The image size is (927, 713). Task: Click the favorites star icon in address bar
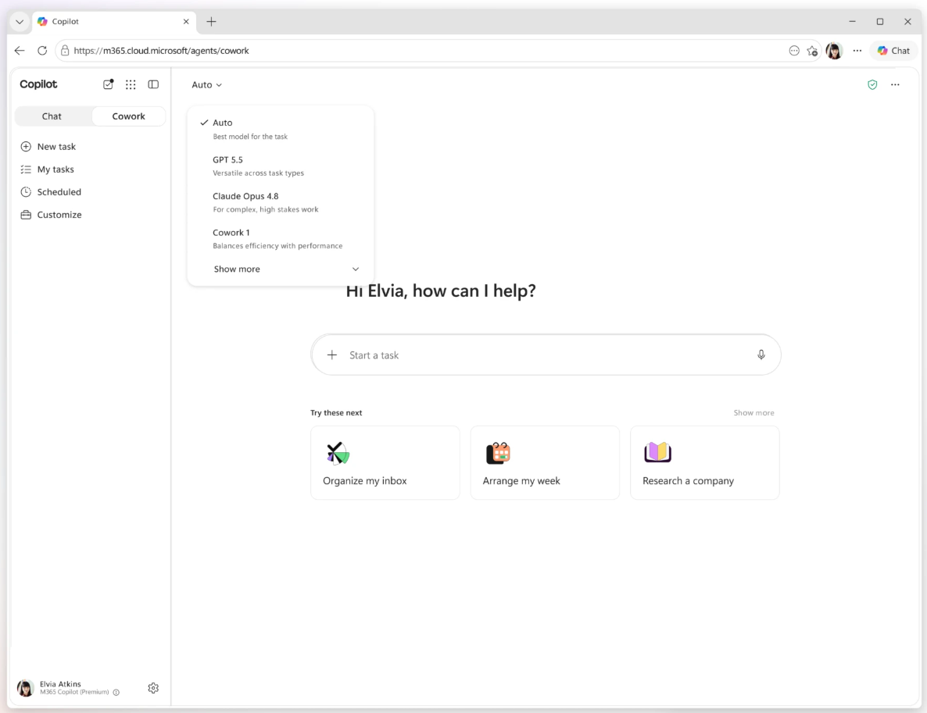pyautogui.click(x=812, y=51)
